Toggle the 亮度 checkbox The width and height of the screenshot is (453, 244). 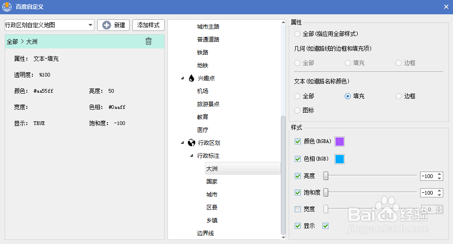click(298, 176)
